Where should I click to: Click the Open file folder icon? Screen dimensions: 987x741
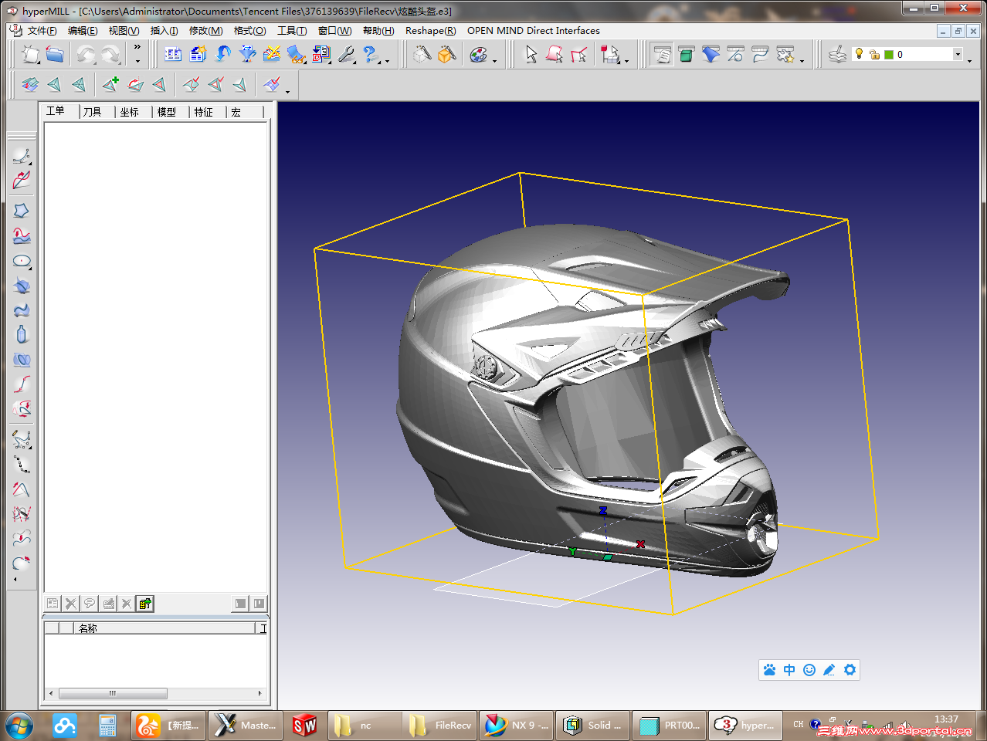55,54
